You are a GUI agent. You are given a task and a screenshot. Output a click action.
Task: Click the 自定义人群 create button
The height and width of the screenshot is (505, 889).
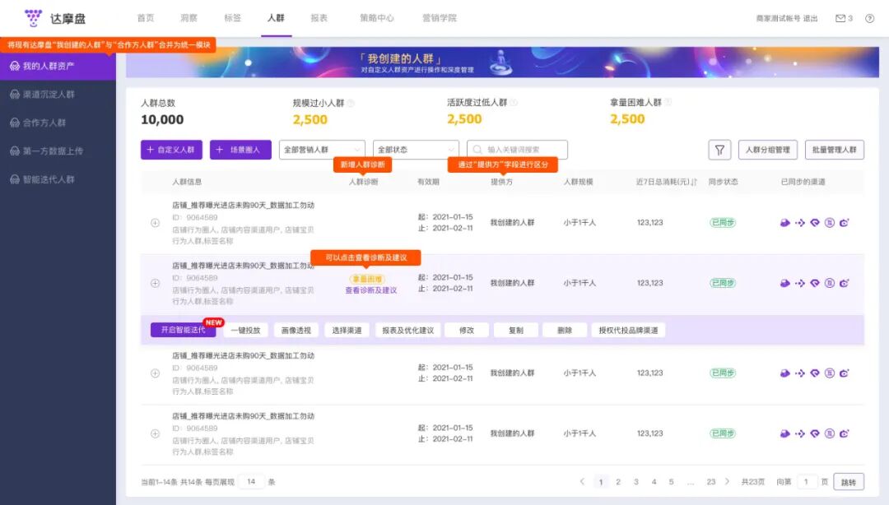(170, 150)
